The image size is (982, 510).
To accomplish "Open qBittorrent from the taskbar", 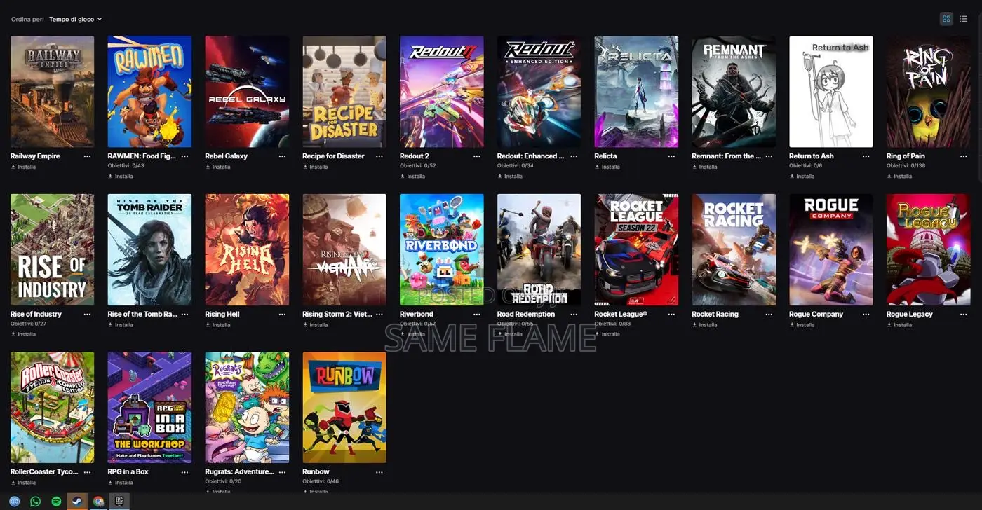I will click(14, 502).
